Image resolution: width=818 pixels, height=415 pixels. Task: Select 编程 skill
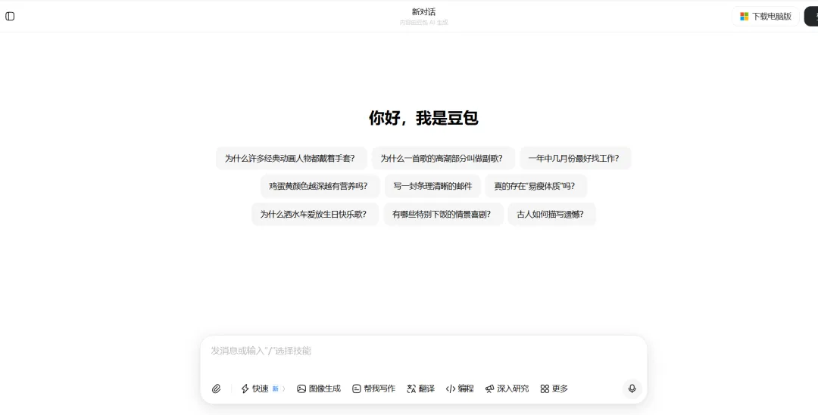click(x=460, y=389)
